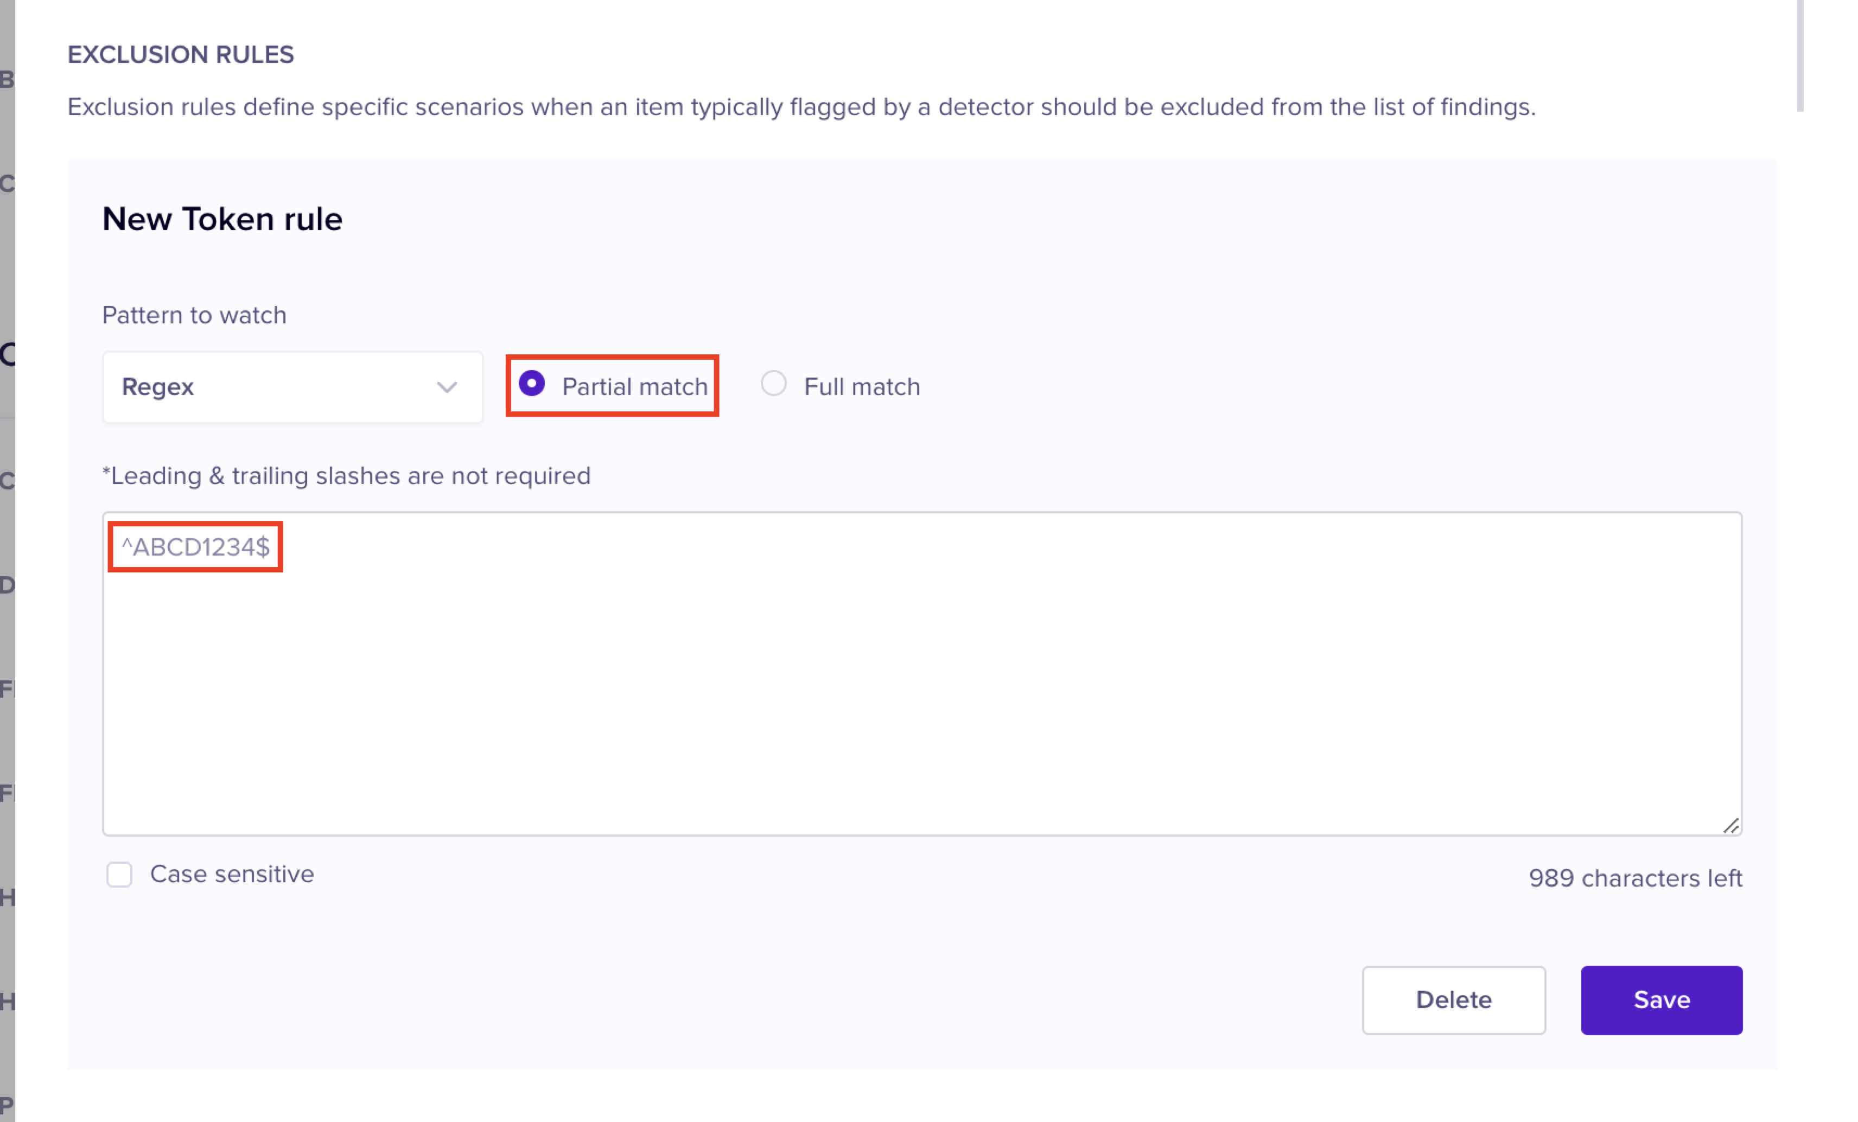Click the leading & trailing slashes note

(346, 476)
